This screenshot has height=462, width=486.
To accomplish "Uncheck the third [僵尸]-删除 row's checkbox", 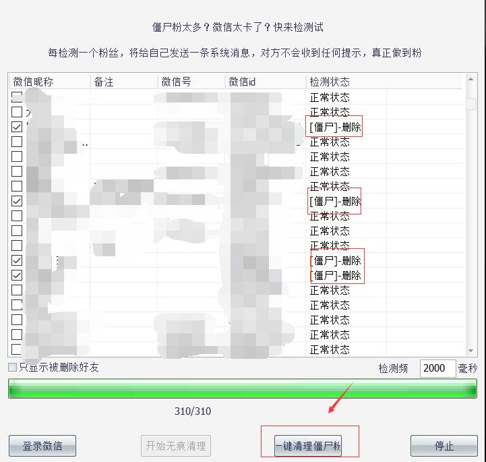I will click(x=17, y=260).
